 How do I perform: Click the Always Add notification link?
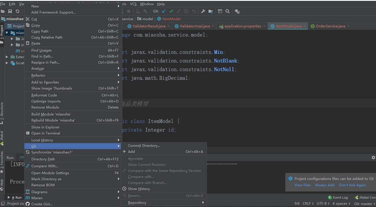click(325, 185)
